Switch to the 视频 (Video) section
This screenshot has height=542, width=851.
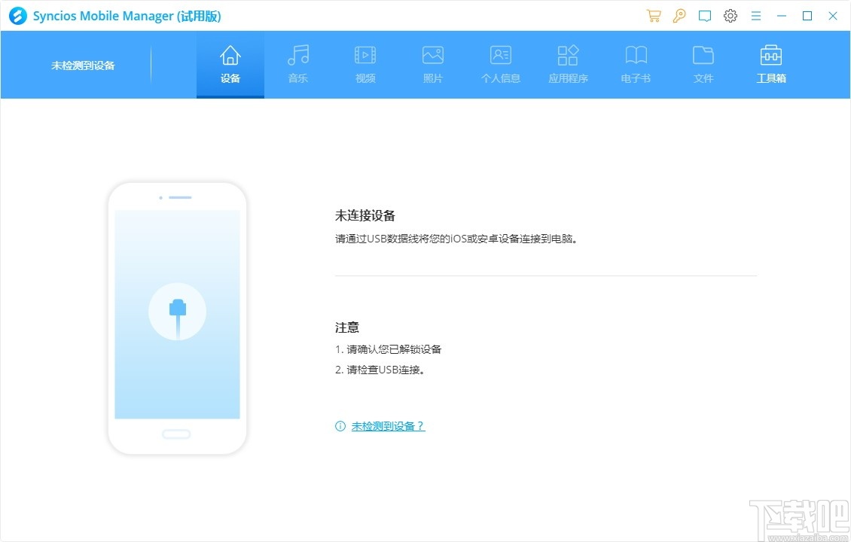365,64
